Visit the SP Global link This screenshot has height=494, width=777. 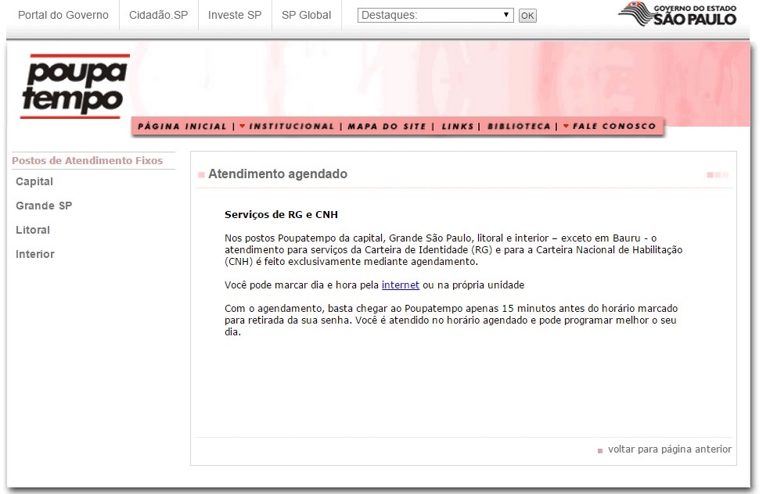pos(306,15)
